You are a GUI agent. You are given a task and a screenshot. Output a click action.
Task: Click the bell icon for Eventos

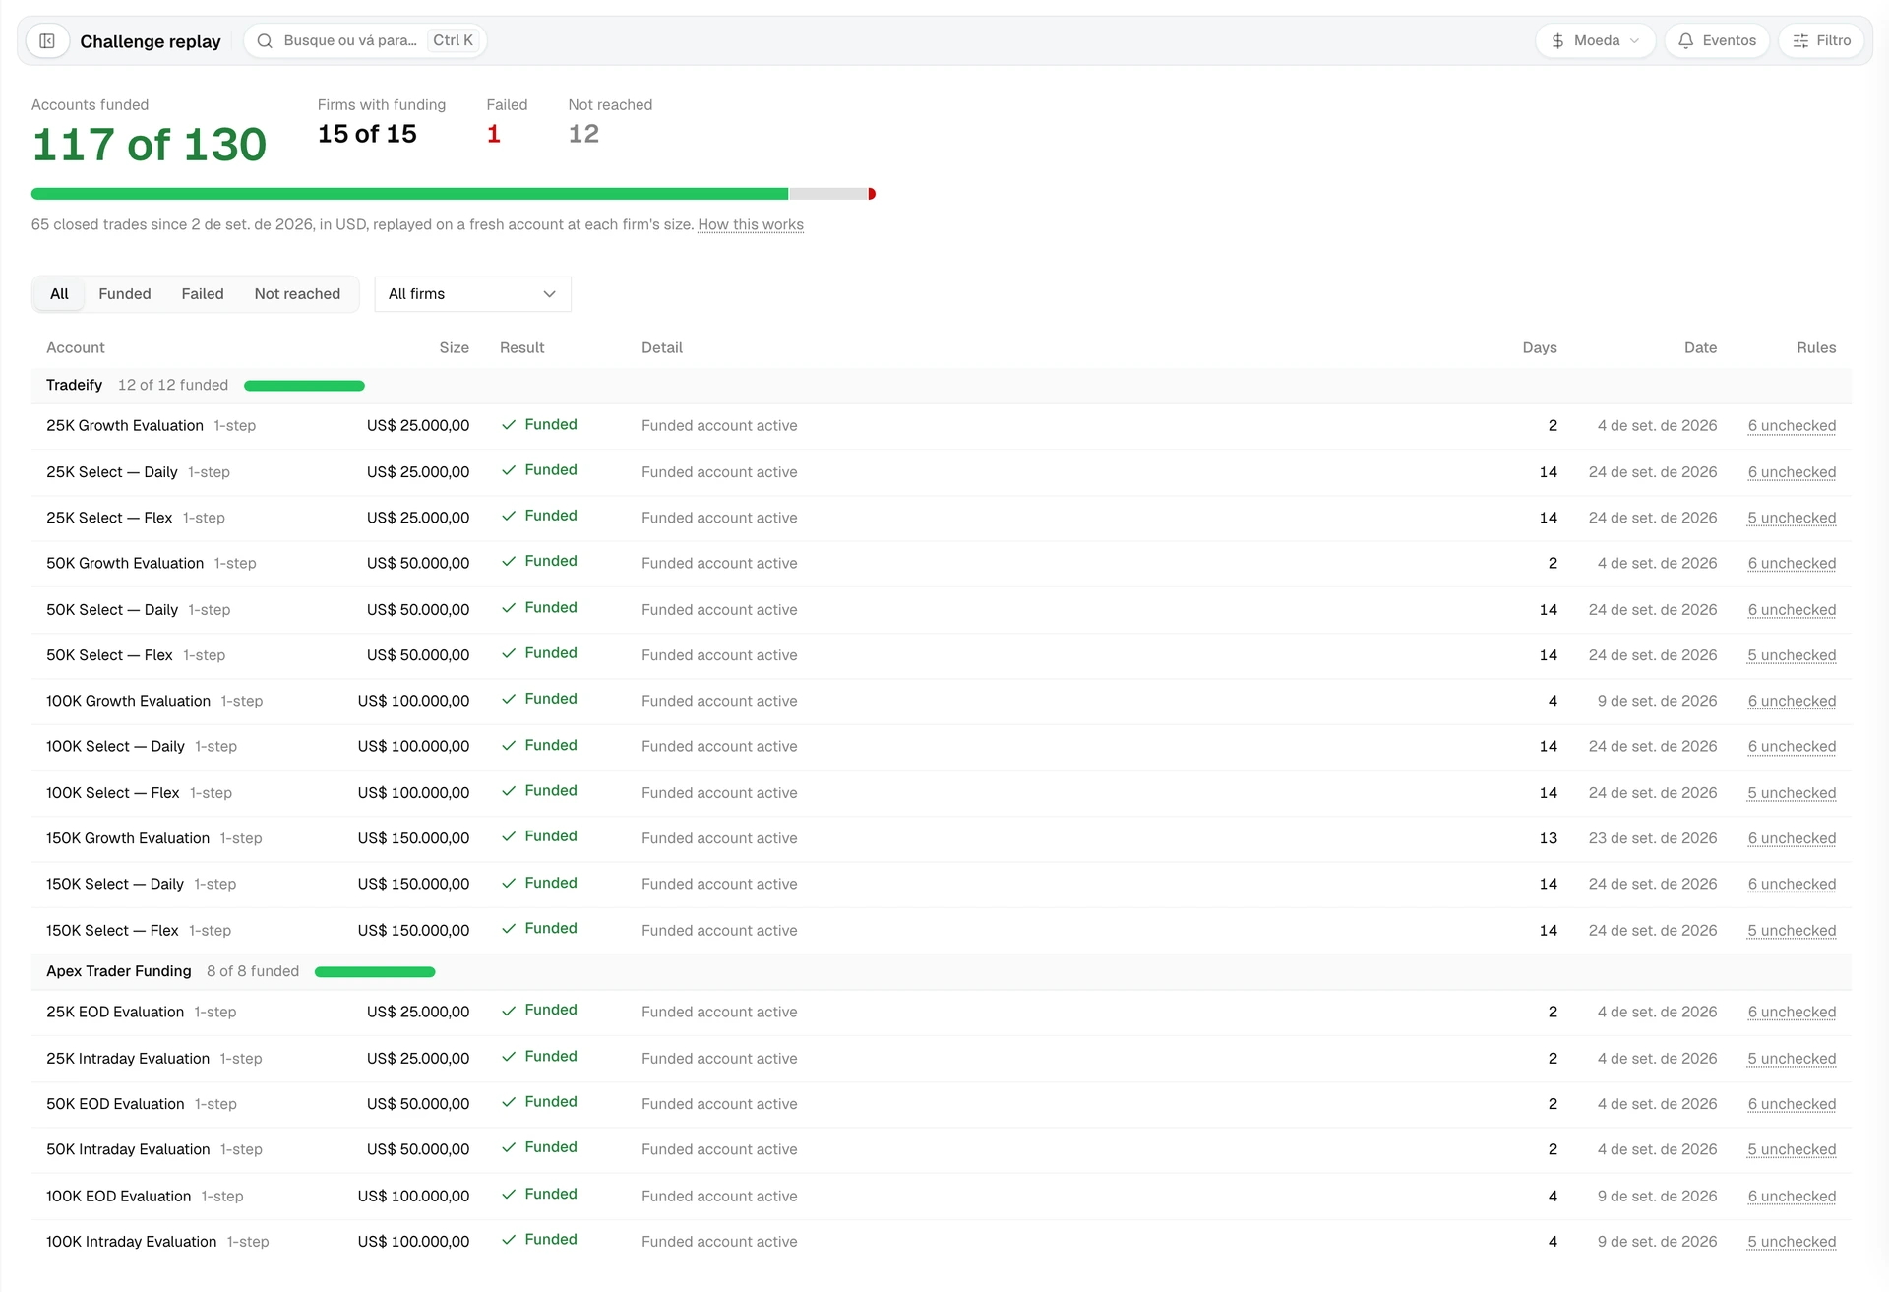coord(1686,41)
